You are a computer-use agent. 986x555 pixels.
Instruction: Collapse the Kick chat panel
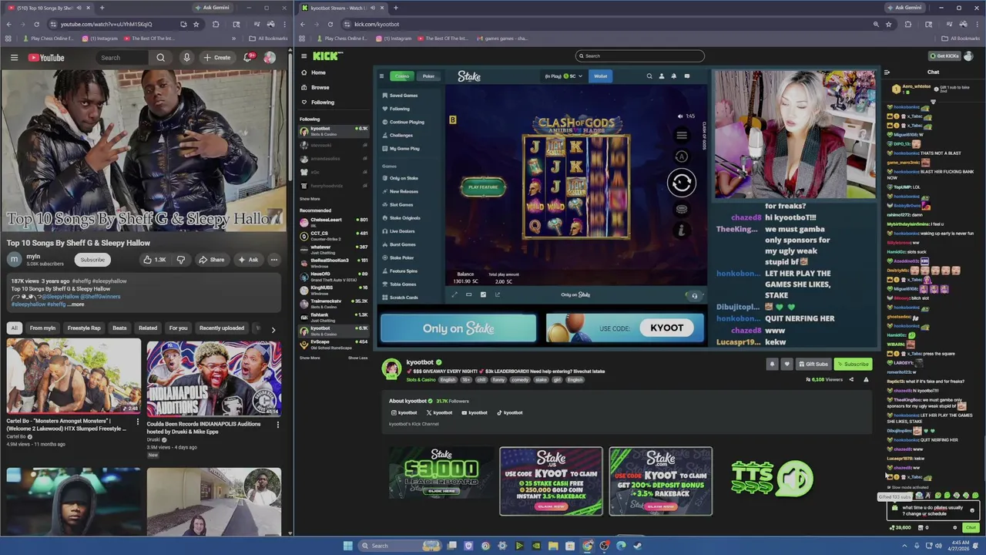click(887, 72)
